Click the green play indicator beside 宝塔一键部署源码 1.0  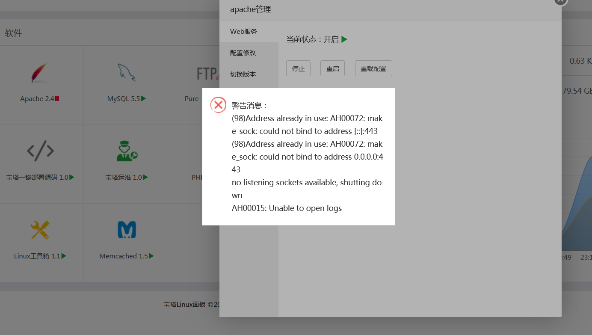(72, 177)
